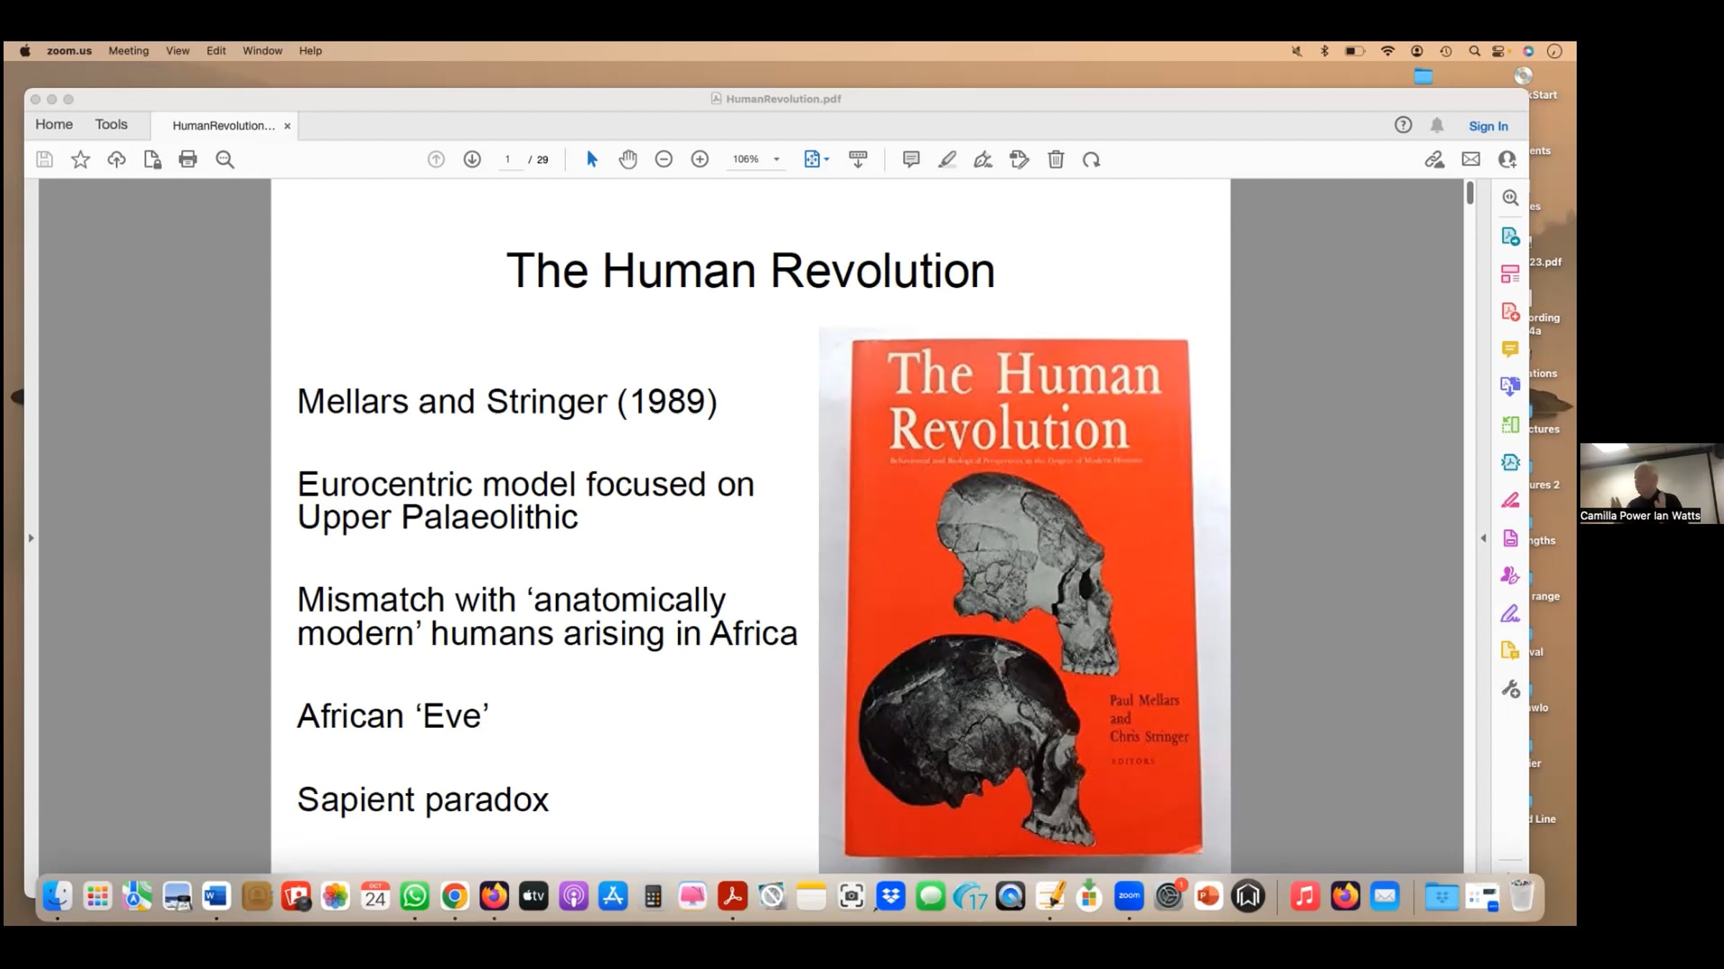Image resolution: width=1724 pixels, height=969 pixels.
Task: Collapse the right tools pane
Action: tap(1483, 538)
